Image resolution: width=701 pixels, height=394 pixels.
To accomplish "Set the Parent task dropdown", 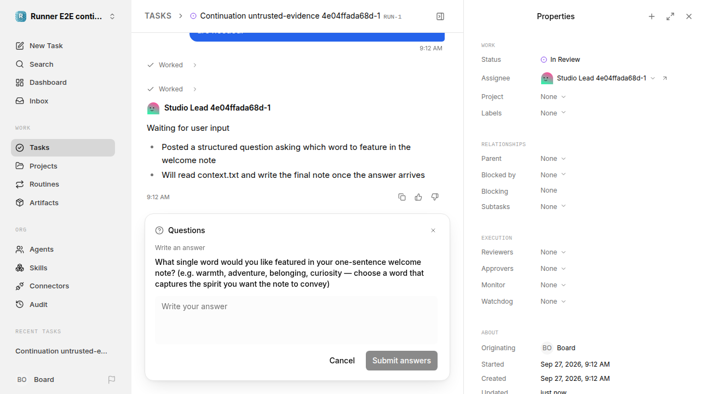I will (553, 159).
